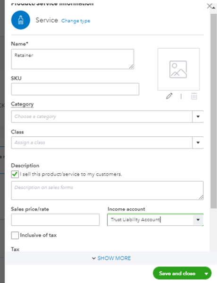The height and width of the screenshot is (283, 217).
Task: Click the blue Service type icon
Action: 20,20
